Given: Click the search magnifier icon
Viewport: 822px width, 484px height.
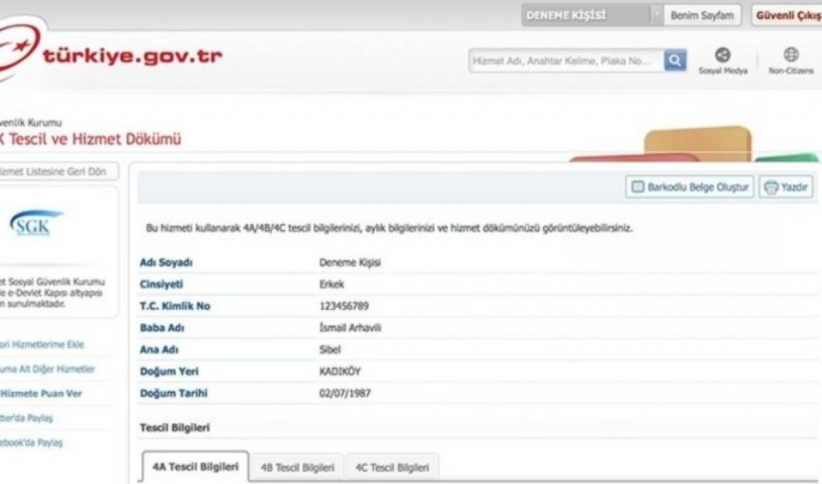Looking at the screenshot, I should (675, 60).
